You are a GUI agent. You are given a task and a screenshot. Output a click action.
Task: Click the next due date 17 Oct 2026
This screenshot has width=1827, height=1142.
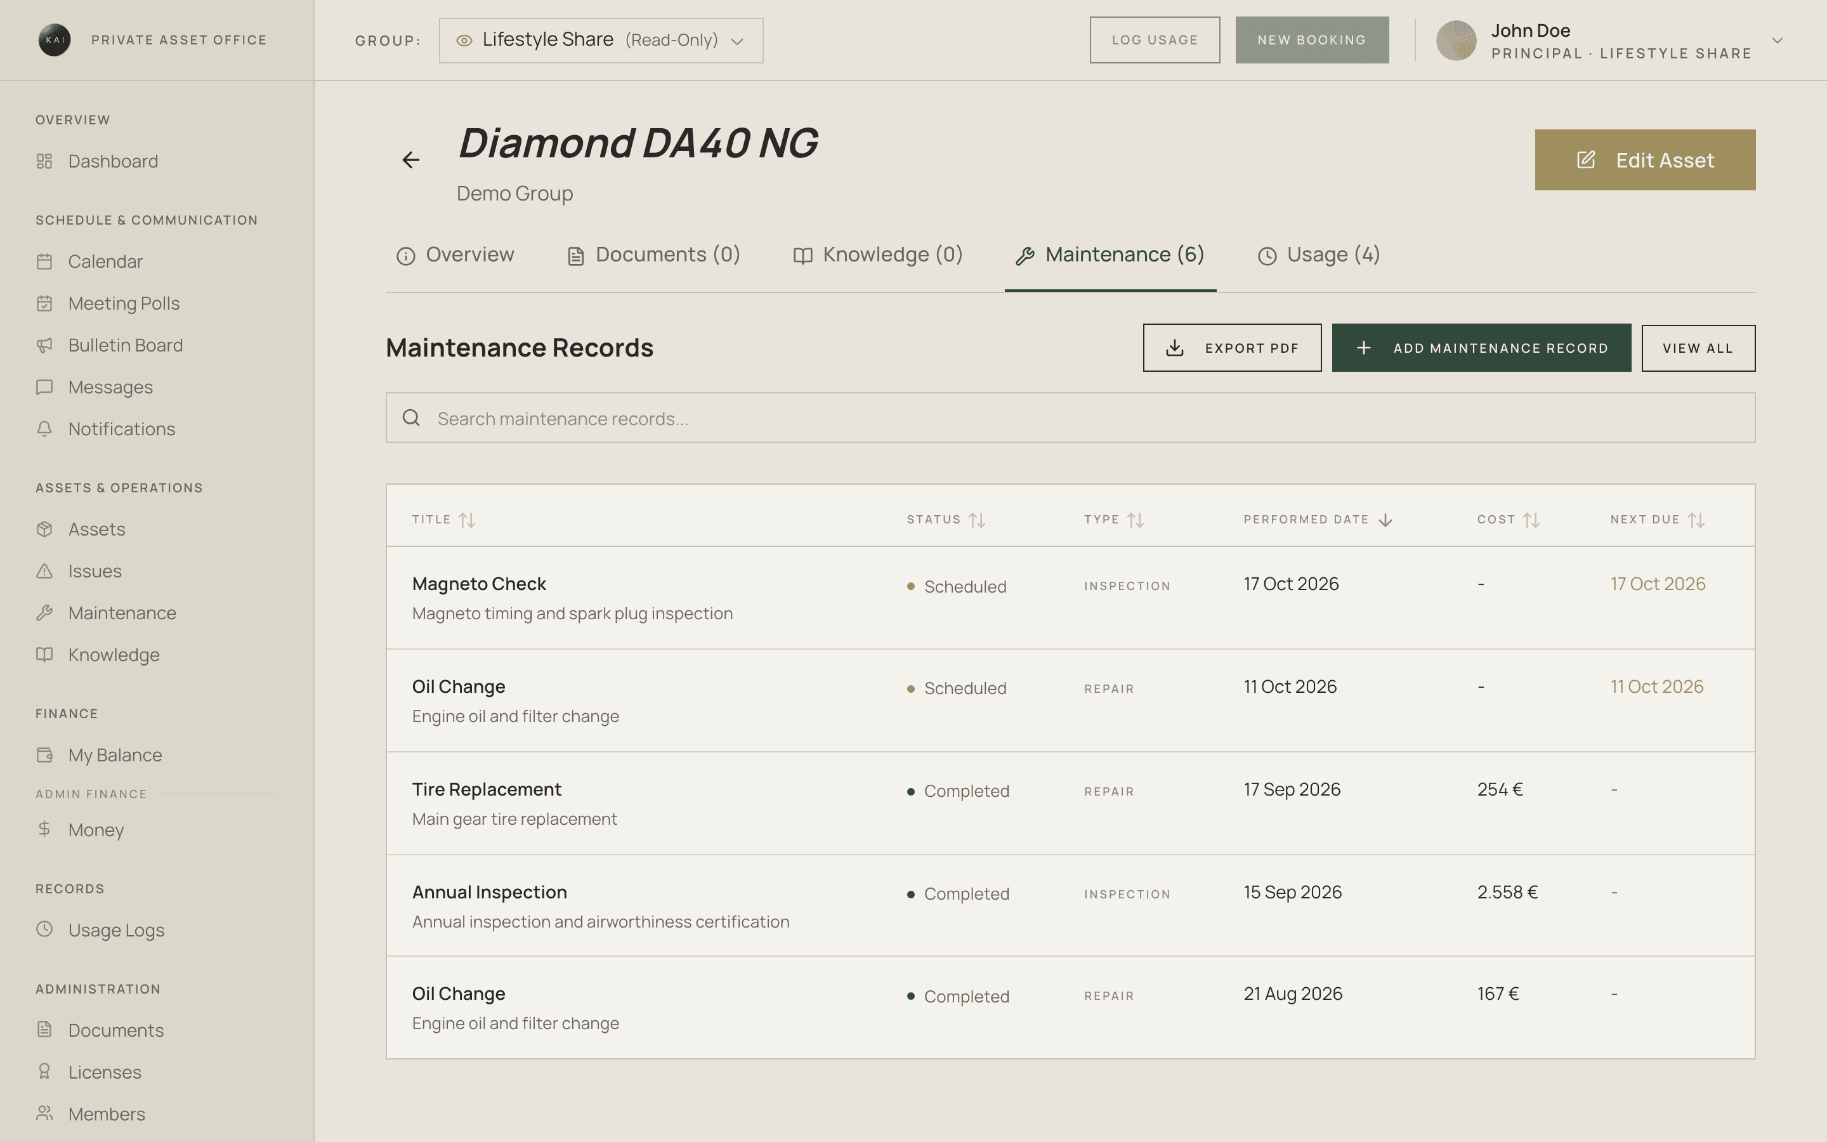point(1657,584)
